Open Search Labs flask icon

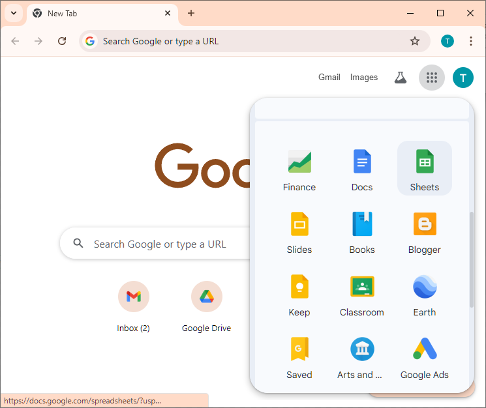pyautogui.click(x=400, y=78)
